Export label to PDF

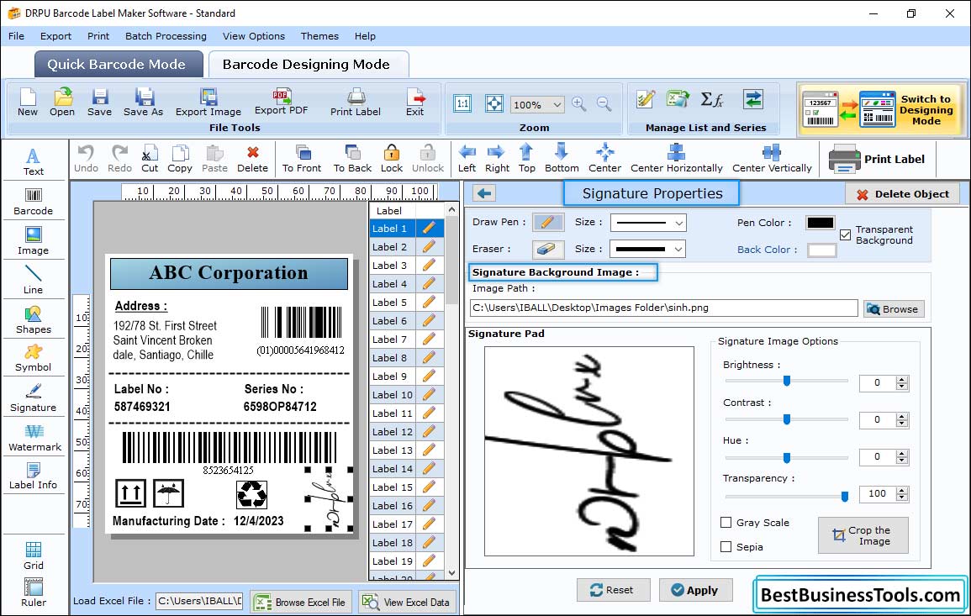pyautogui.click(x=281, y=102)
